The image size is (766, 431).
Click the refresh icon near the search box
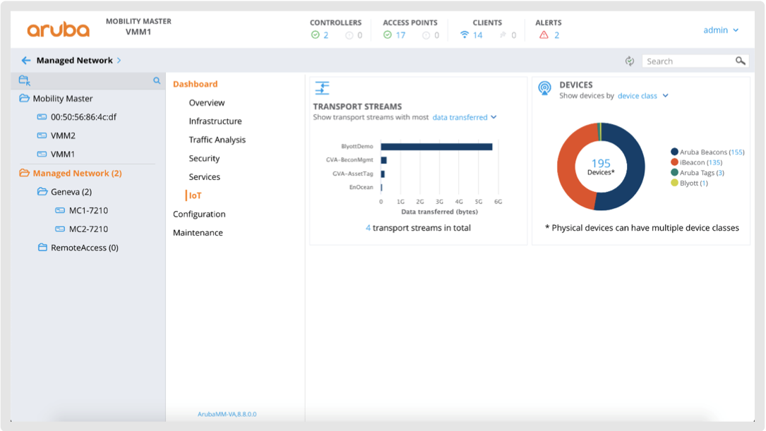tap(630, 61)
